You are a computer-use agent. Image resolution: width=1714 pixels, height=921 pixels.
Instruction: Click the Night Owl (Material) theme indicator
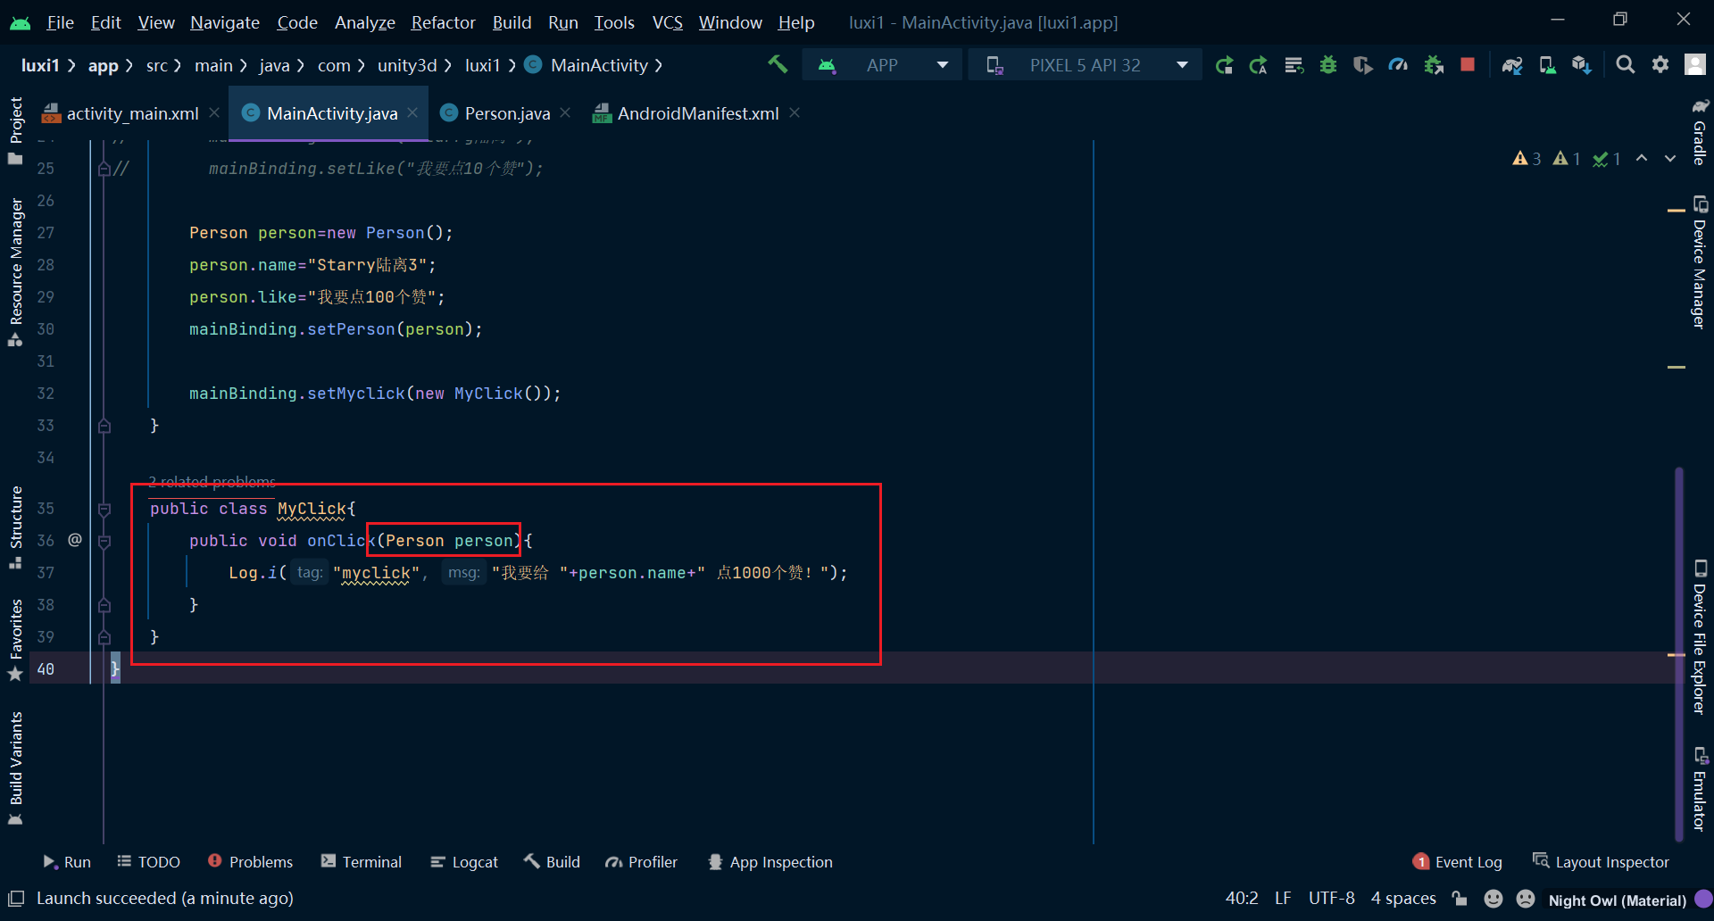tap(1618, 900)
